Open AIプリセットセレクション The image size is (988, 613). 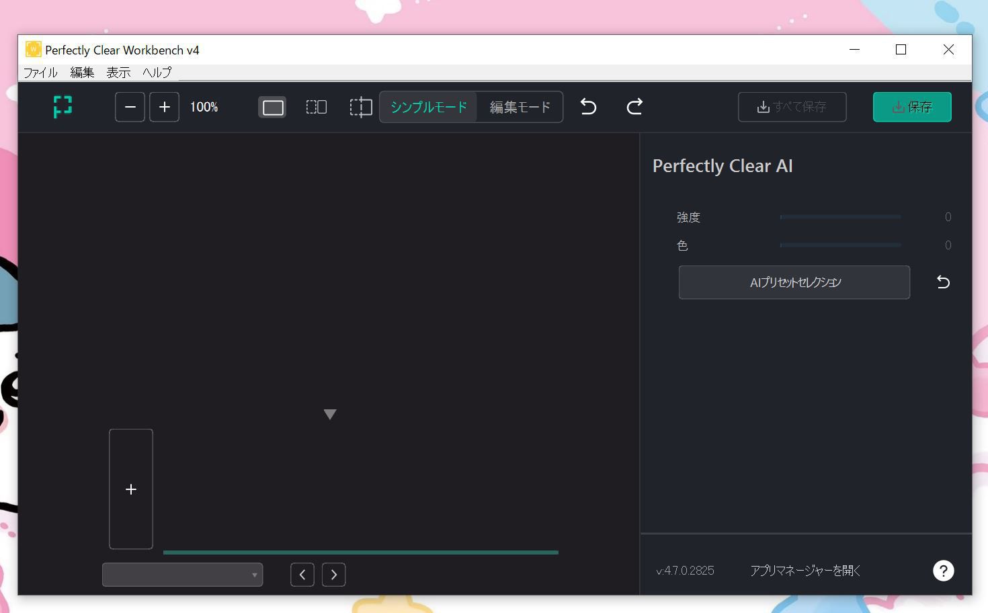pyautogui.click(x=794, y=282)
